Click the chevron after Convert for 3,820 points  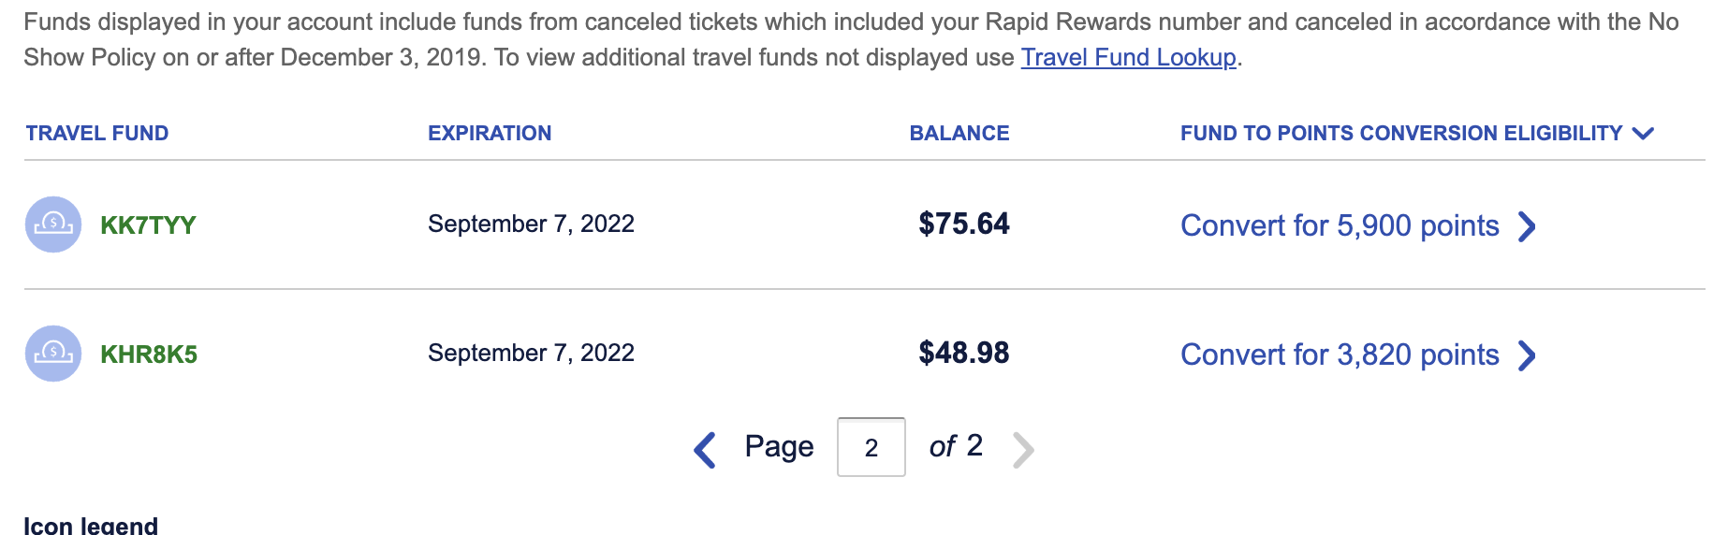click(x=1527, y=355)
